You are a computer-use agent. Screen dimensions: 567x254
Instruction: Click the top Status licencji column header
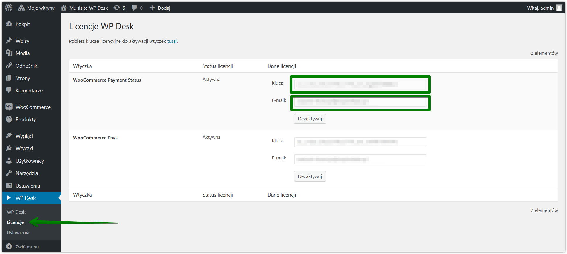[x=218, y=66]
